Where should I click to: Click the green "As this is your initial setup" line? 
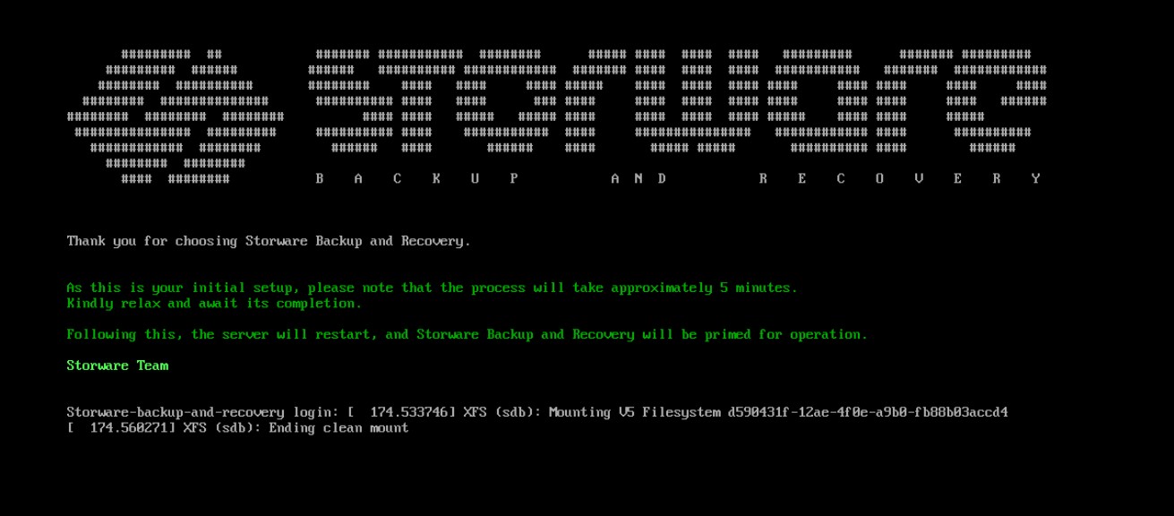(432, 288)
